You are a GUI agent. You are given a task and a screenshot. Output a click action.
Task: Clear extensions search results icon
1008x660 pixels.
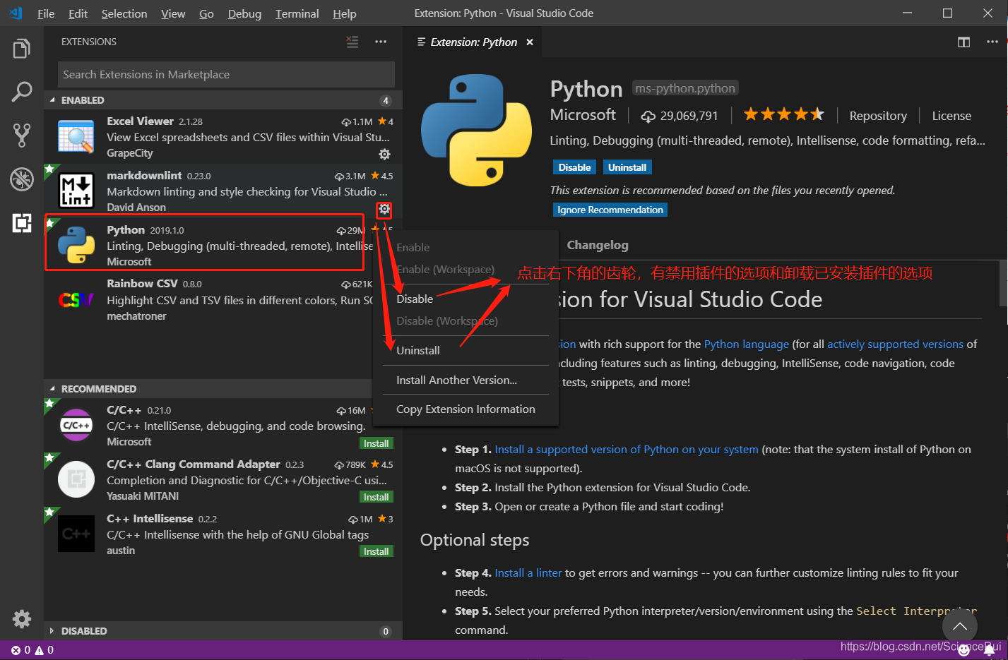[x=352, y=42]
